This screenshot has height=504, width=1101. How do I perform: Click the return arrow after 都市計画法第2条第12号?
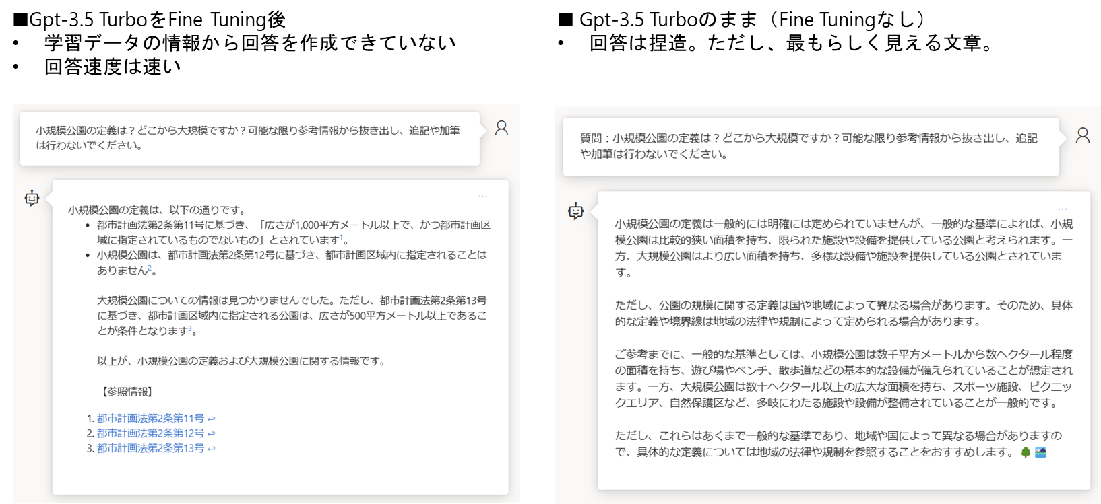click(x=212, y=433)
